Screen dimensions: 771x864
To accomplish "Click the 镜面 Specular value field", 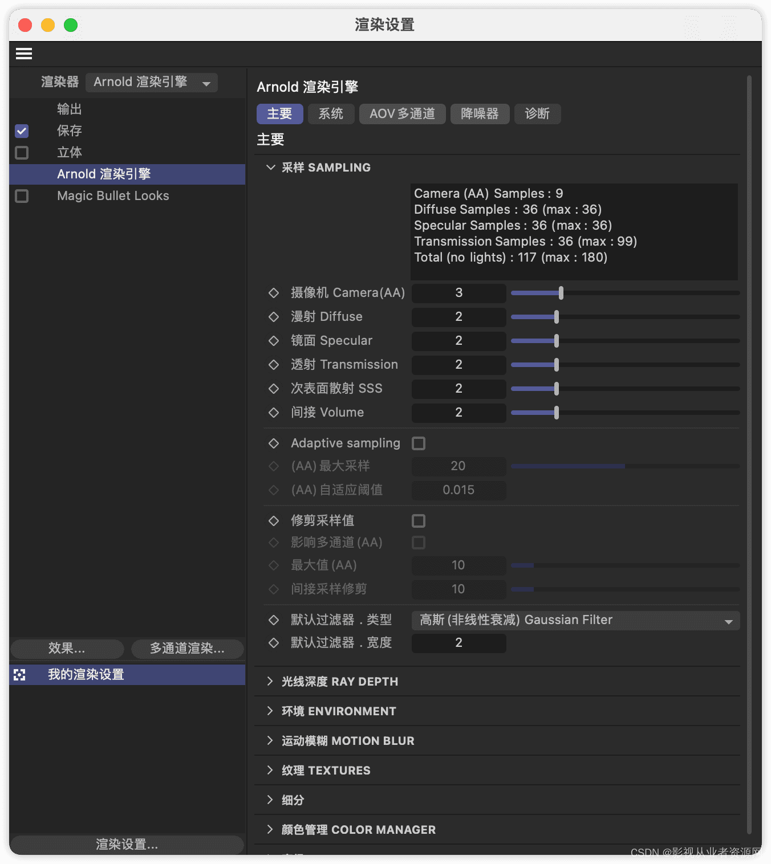I will point(458,341).
